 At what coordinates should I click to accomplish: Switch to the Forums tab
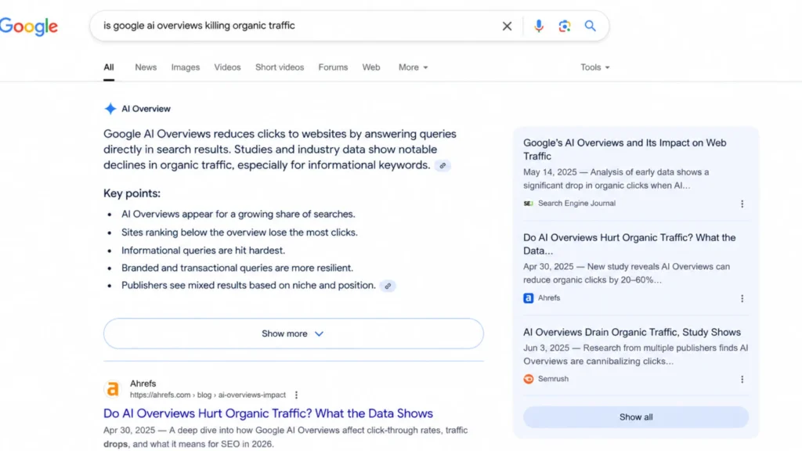tap(333, 67)
